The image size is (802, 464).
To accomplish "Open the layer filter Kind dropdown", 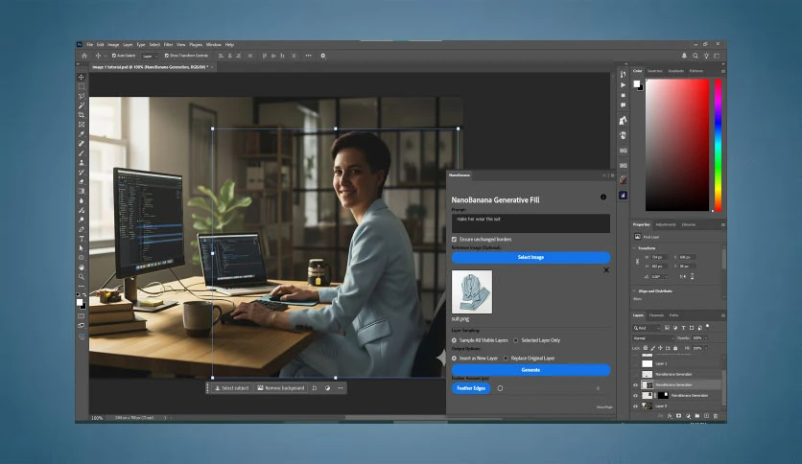I will pos(647,328).
